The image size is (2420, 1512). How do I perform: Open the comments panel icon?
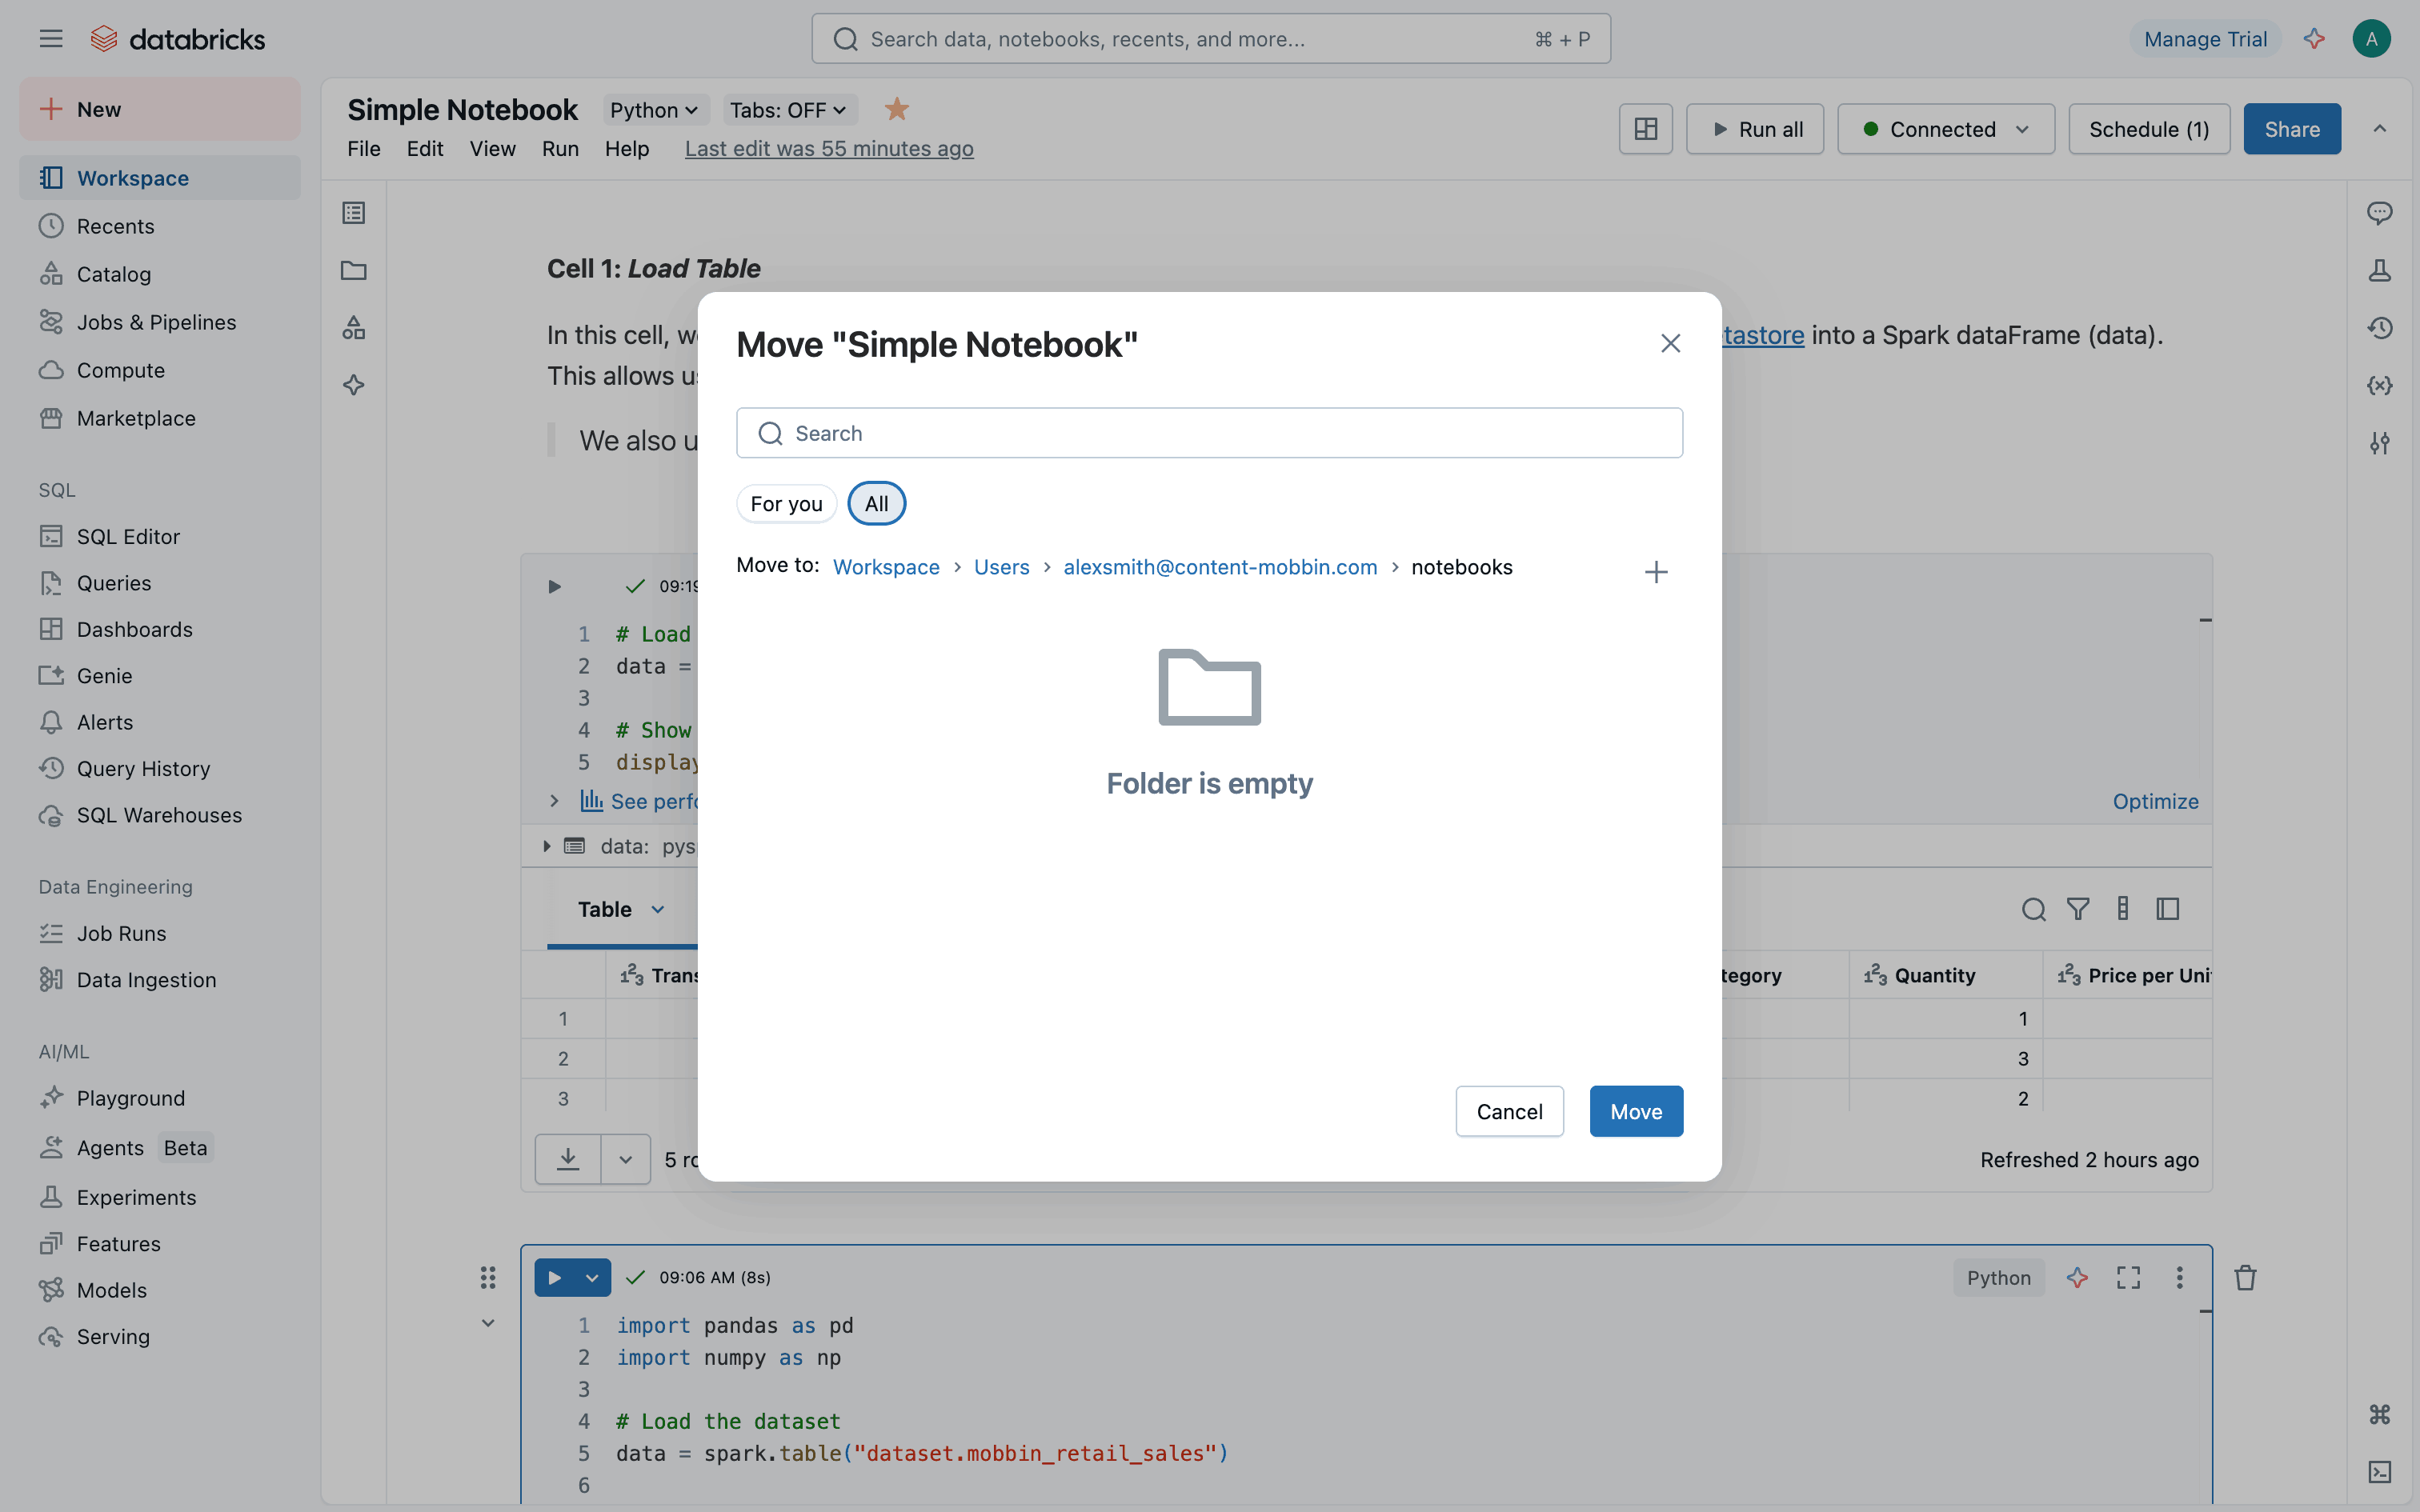click(x=2379, y=213)
